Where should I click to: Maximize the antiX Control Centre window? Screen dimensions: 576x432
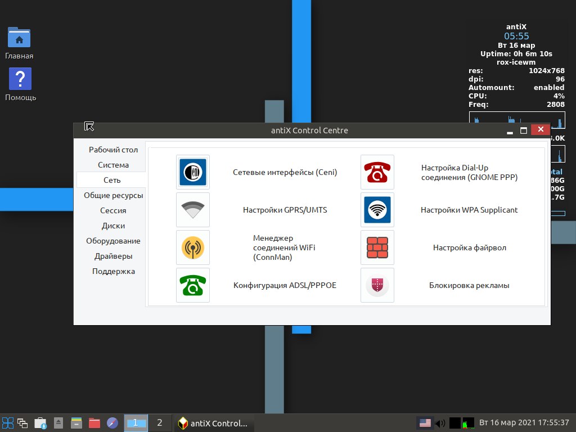[x=524, y=130]
